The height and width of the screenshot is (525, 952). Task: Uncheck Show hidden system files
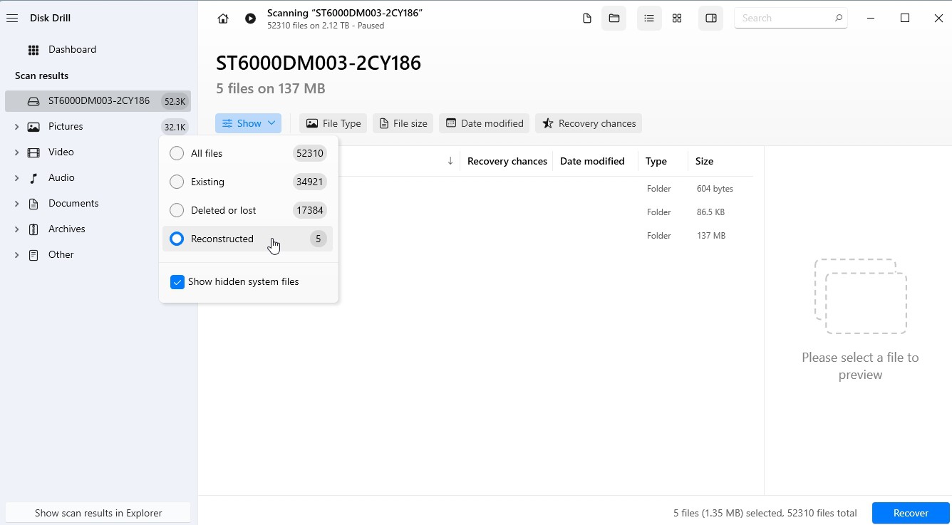[x=177, y=282]
